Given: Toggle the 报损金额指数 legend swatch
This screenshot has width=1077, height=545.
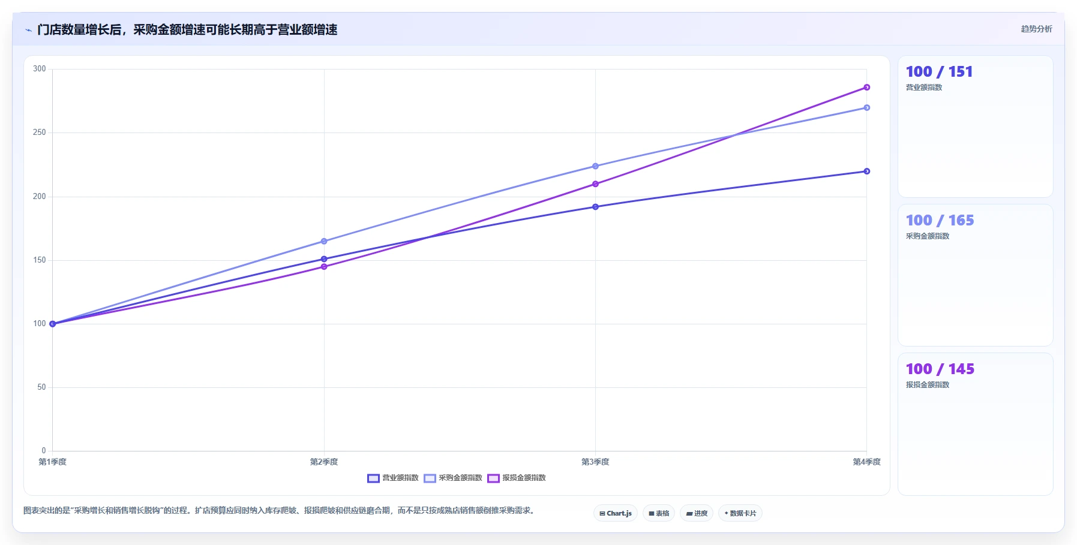Looking at the screenshot, I should tap(493, 478).
